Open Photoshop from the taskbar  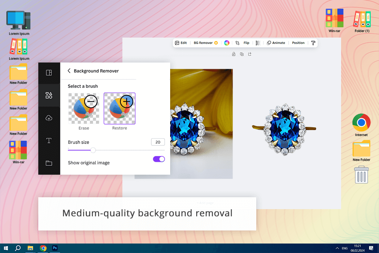pos(55,248)
